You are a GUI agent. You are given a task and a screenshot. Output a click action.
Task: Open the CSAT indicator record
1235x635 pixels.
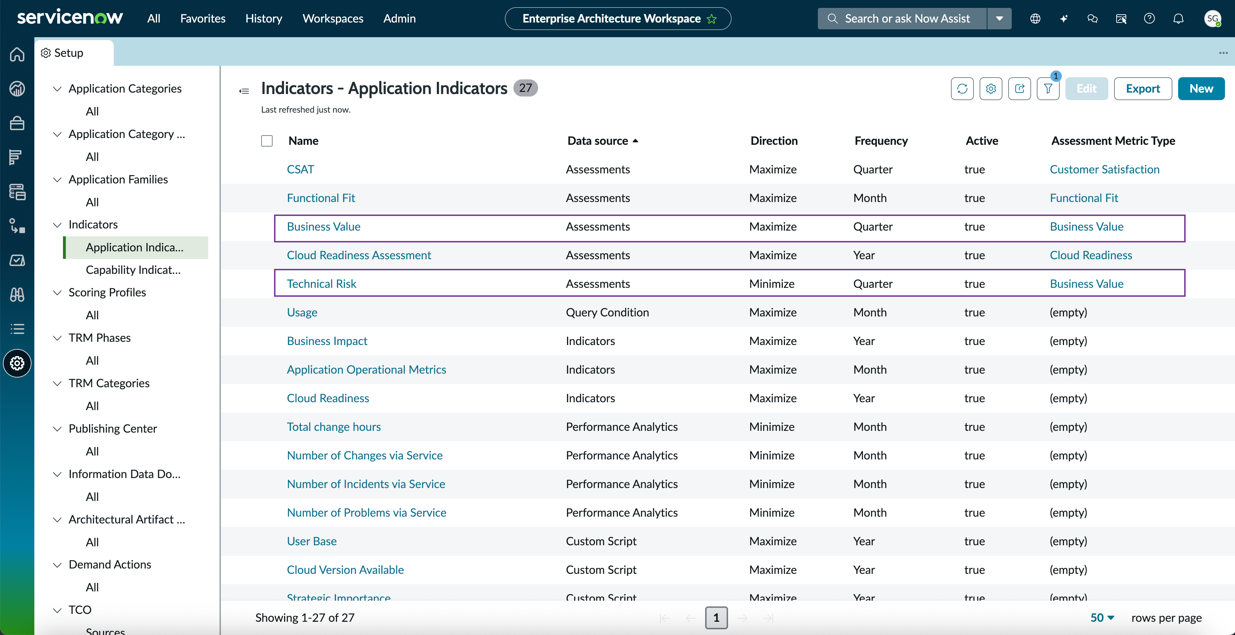click(x=301, y=169)
